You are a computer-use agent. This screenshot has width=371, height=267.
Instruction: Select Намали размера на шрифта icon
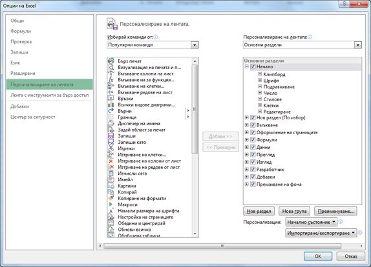coord(111,211)
